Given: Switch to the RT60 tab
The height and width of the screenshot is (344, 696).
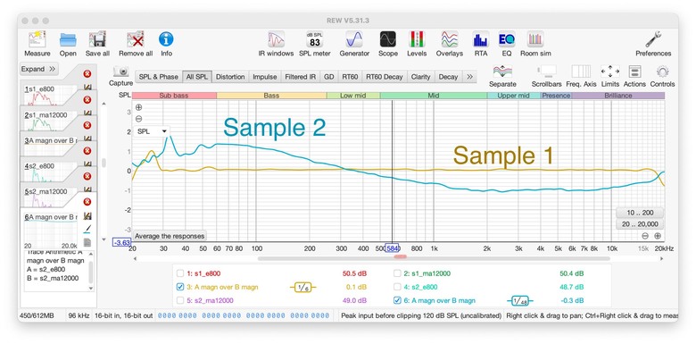Looking at the screenshot, I should (x=350, y=77).
